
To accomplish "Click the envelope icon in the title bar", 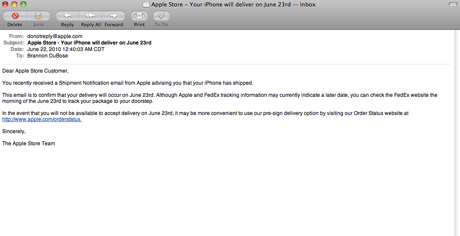I will click(x=146, y=4).
